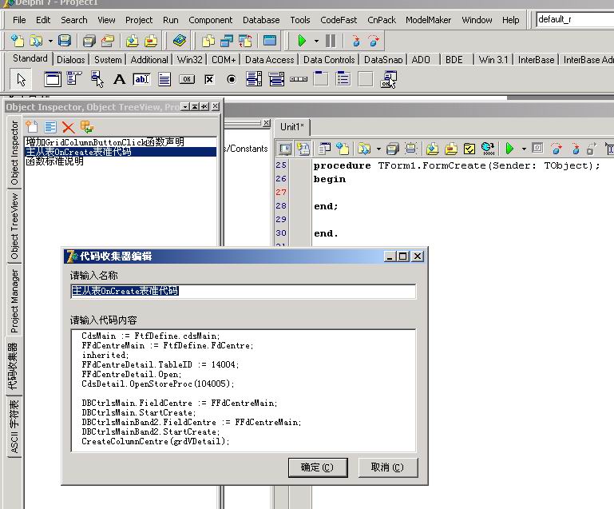Click the 确定 confirm button
Screen dimensions: 614x509
click(316, 467)
